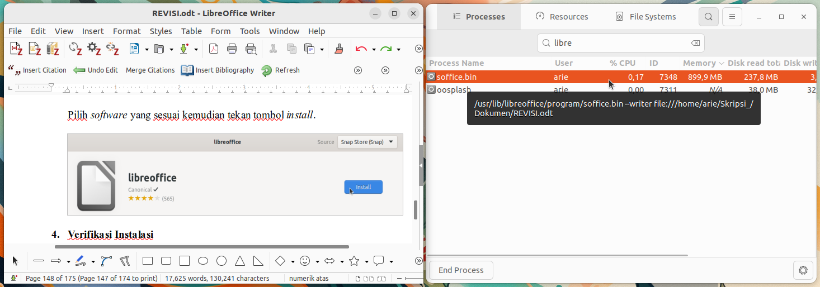
Task: Click the 'libre' process search field
Action: 620,43
